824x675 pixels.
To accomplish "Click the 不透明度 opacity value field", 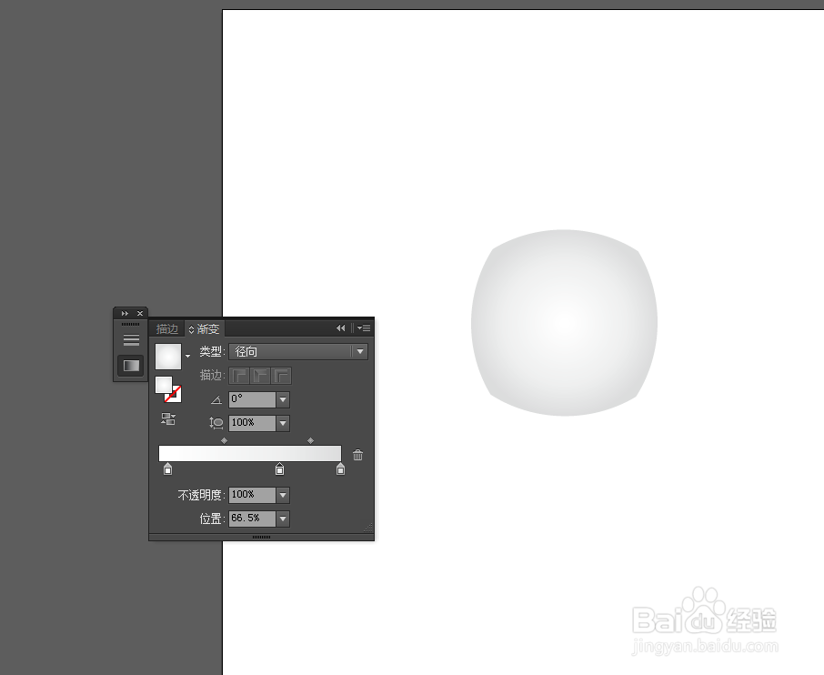I will [x=252, y=495].
